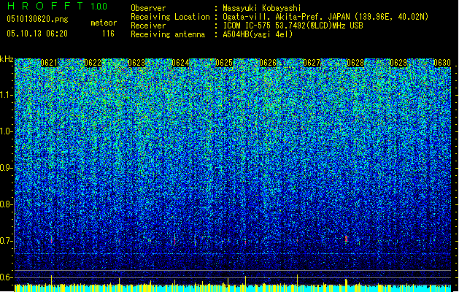Click the 0621 time marker
The height and width of the screenshot is (292, 459).
coord(49,63)
